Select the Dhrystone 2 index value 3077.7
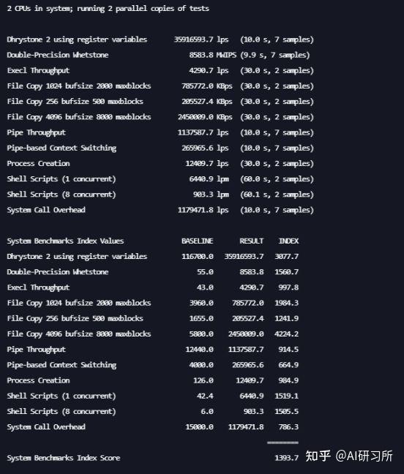404x474 pixels. pyautogui.click(x=286, y=256)
